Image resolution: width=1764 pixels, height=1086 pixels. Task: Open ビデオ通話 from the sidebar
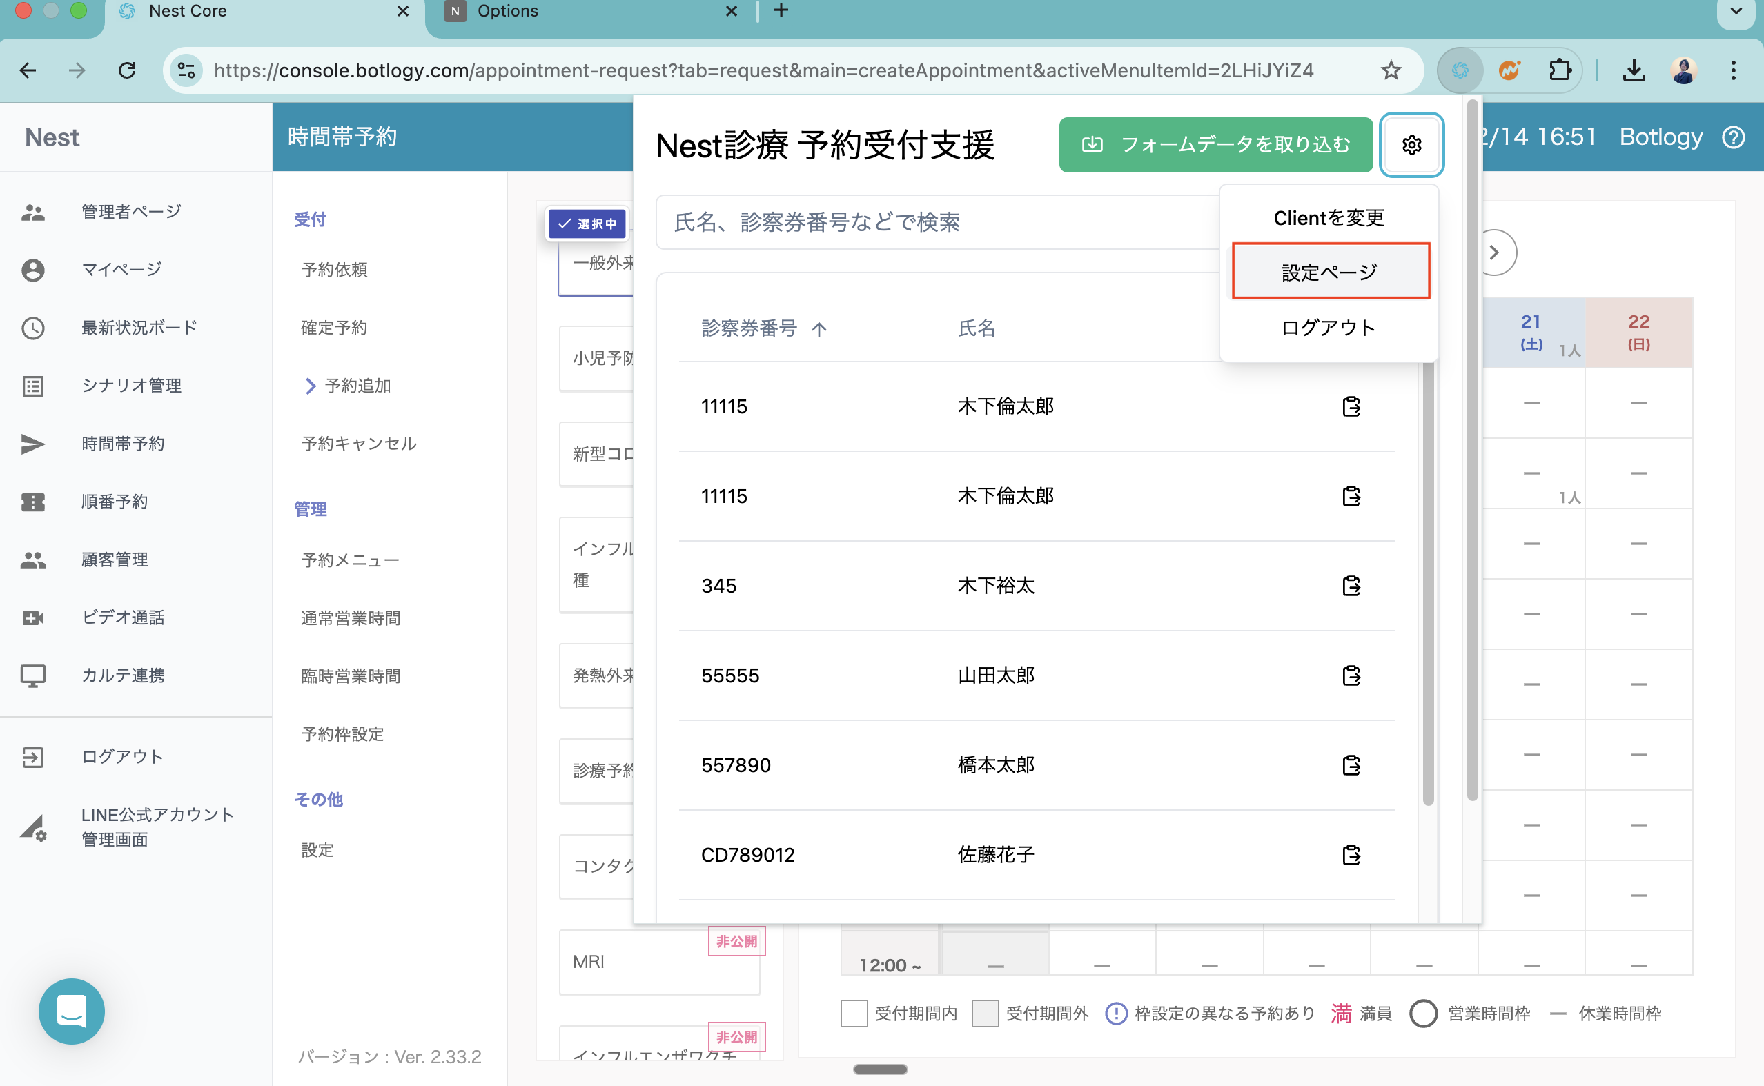tap(123, 618)
